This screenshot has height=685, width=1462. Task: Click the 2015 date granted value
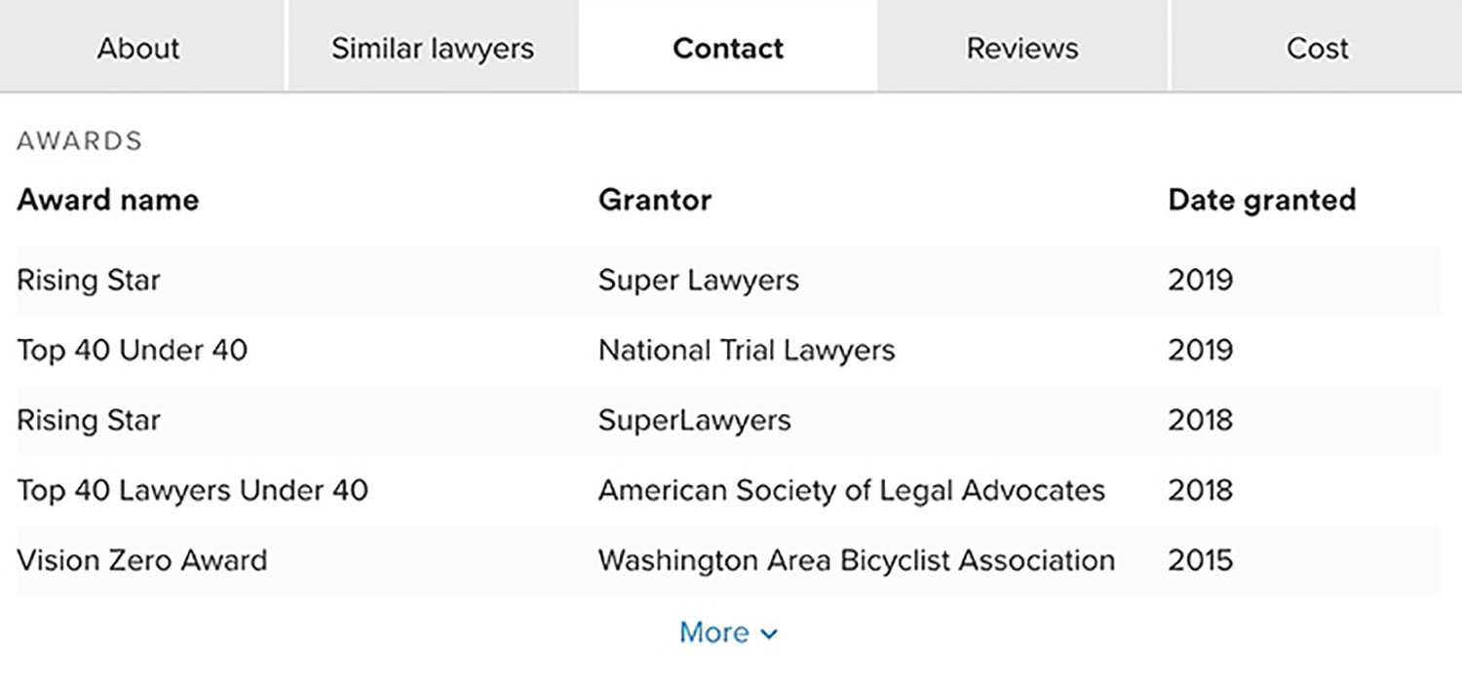click(x=1200, y=560)
